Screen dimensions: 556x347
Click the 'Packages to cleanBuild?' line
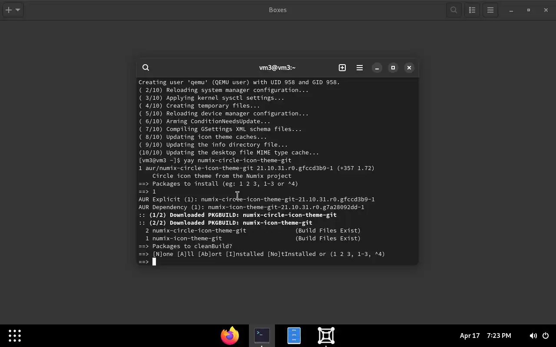tap(185, 246)
